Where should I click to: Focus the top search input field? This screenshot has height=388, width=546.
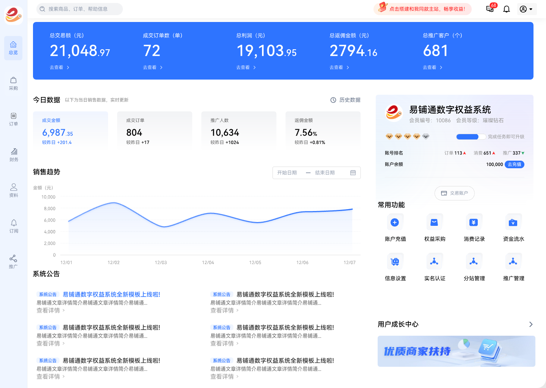click(82, 9)
